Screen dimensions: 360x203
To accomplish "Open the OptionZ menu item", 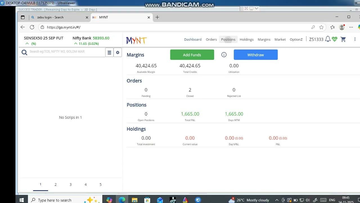I will pyautogui.click(x=296, y=39).
